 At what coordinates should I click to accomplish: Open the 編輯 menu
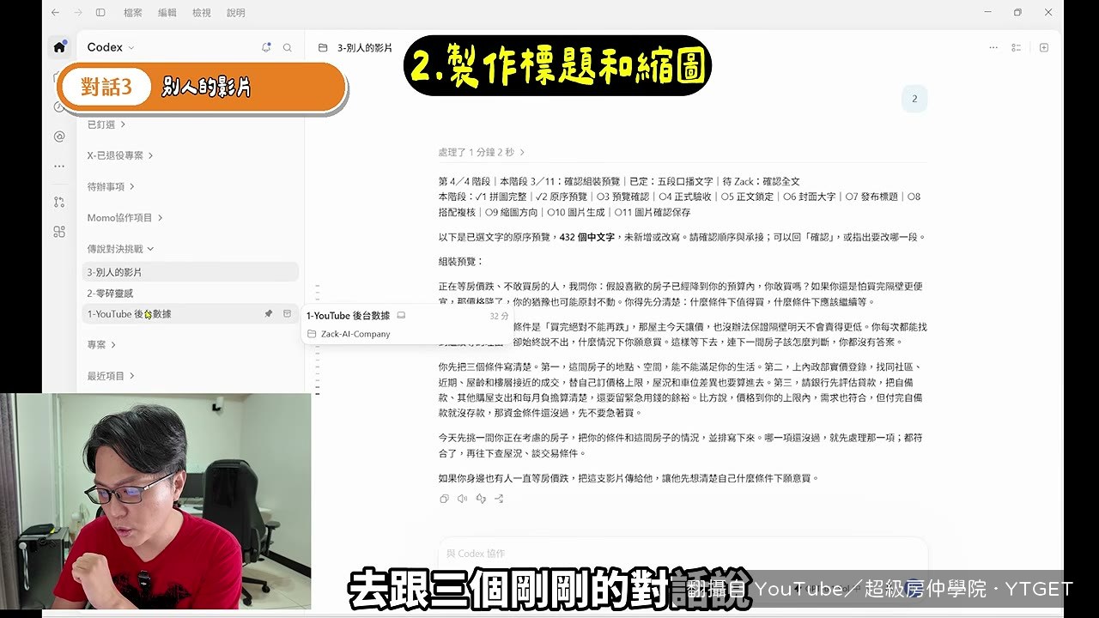pos(167,13)
